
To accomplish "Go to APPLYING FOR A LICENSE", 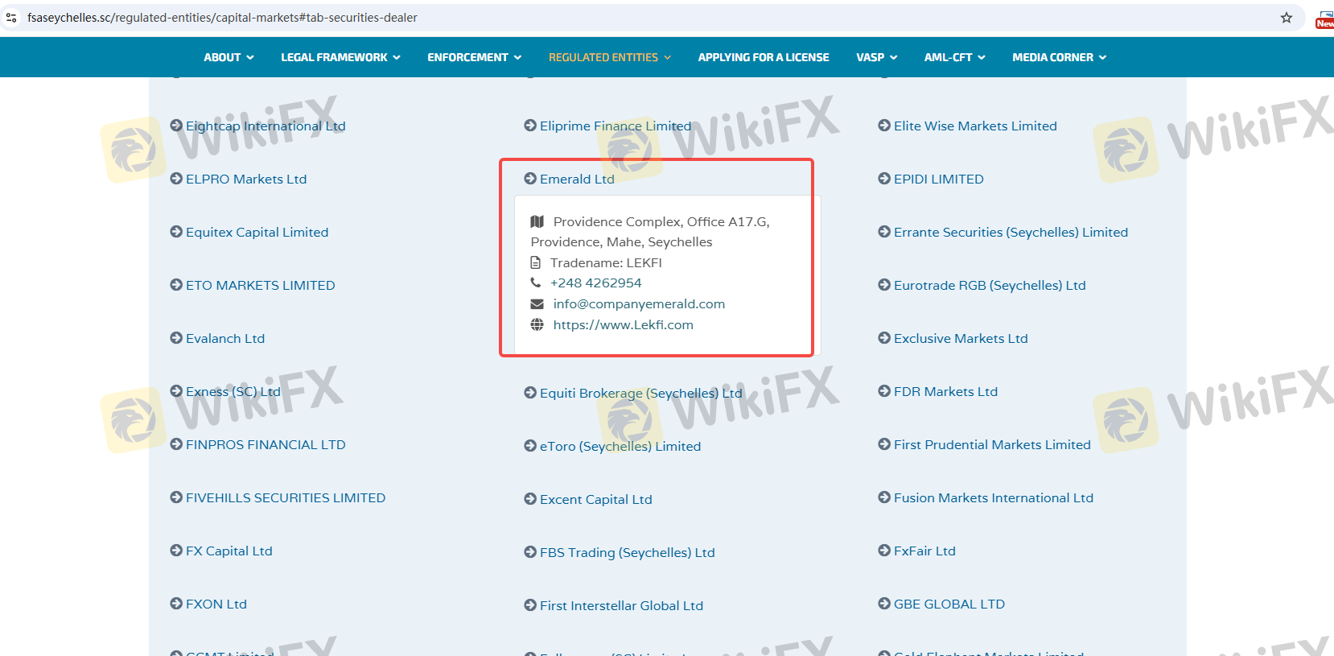I will click(x=764, y=57).
